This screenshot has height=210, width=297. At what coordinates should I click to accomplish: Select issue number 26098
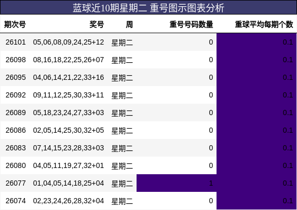[16, 60]
